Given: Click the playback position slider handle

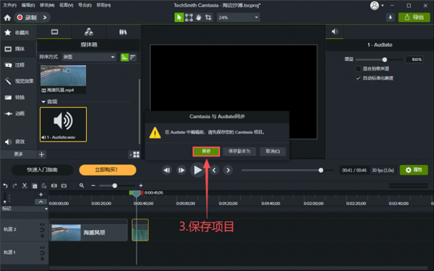Looking at the screenshot, I should click(x=321, y=170).
